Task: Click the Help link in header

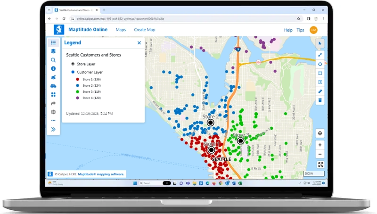Action: click(x=288, y=30)
